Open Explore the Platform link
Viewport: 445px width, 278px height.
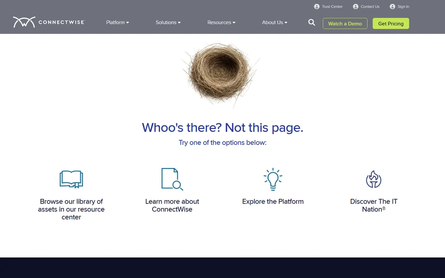[x=273, y=202]
